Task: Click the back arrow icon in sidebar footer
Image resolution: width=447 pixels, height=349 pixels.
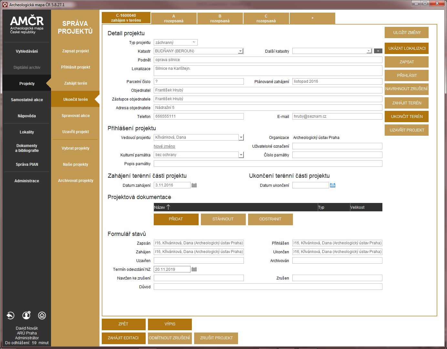Action: 10,315
